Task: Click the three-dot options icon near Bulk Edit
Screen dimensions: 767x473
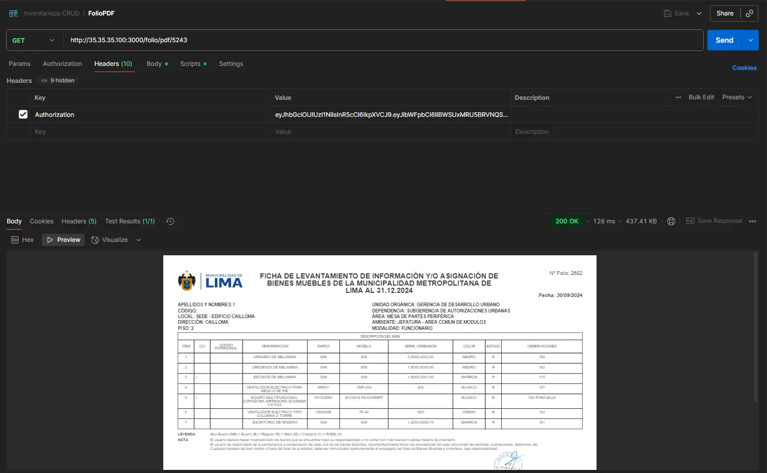Action: point(678,97)
